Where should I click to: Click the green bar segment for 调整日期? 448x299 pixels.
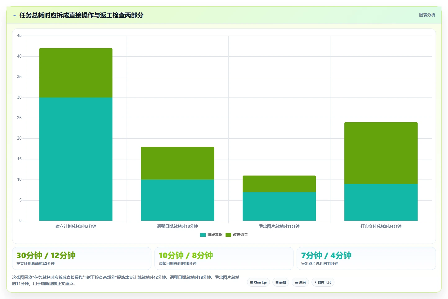tap(177, 163)
